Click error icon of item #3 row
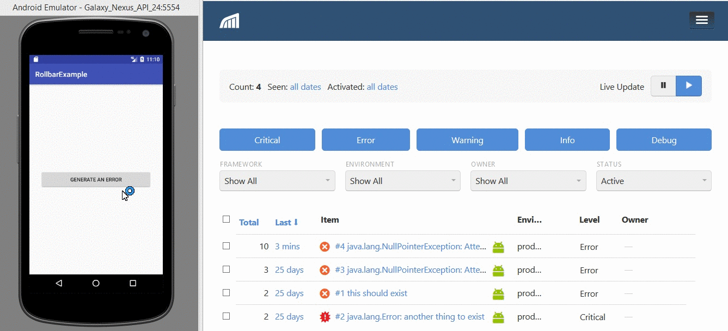 (325, 270)
